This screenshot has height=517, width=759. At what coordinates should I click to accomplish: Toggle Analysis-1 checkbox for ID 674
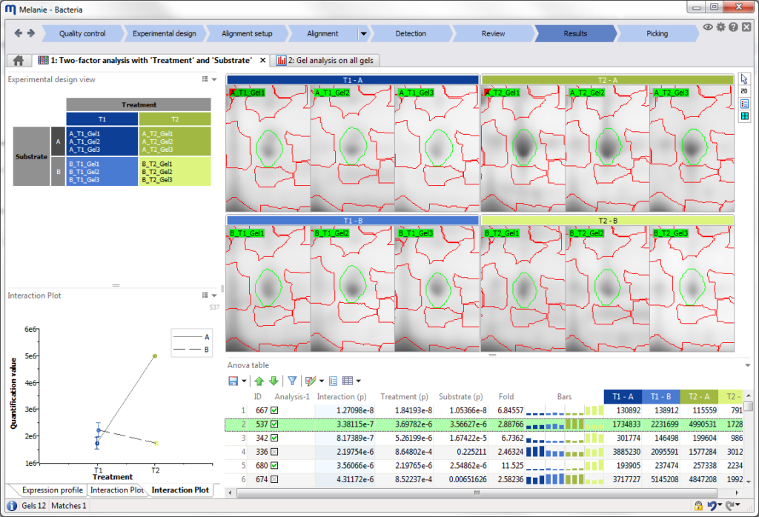coord(274,479)
